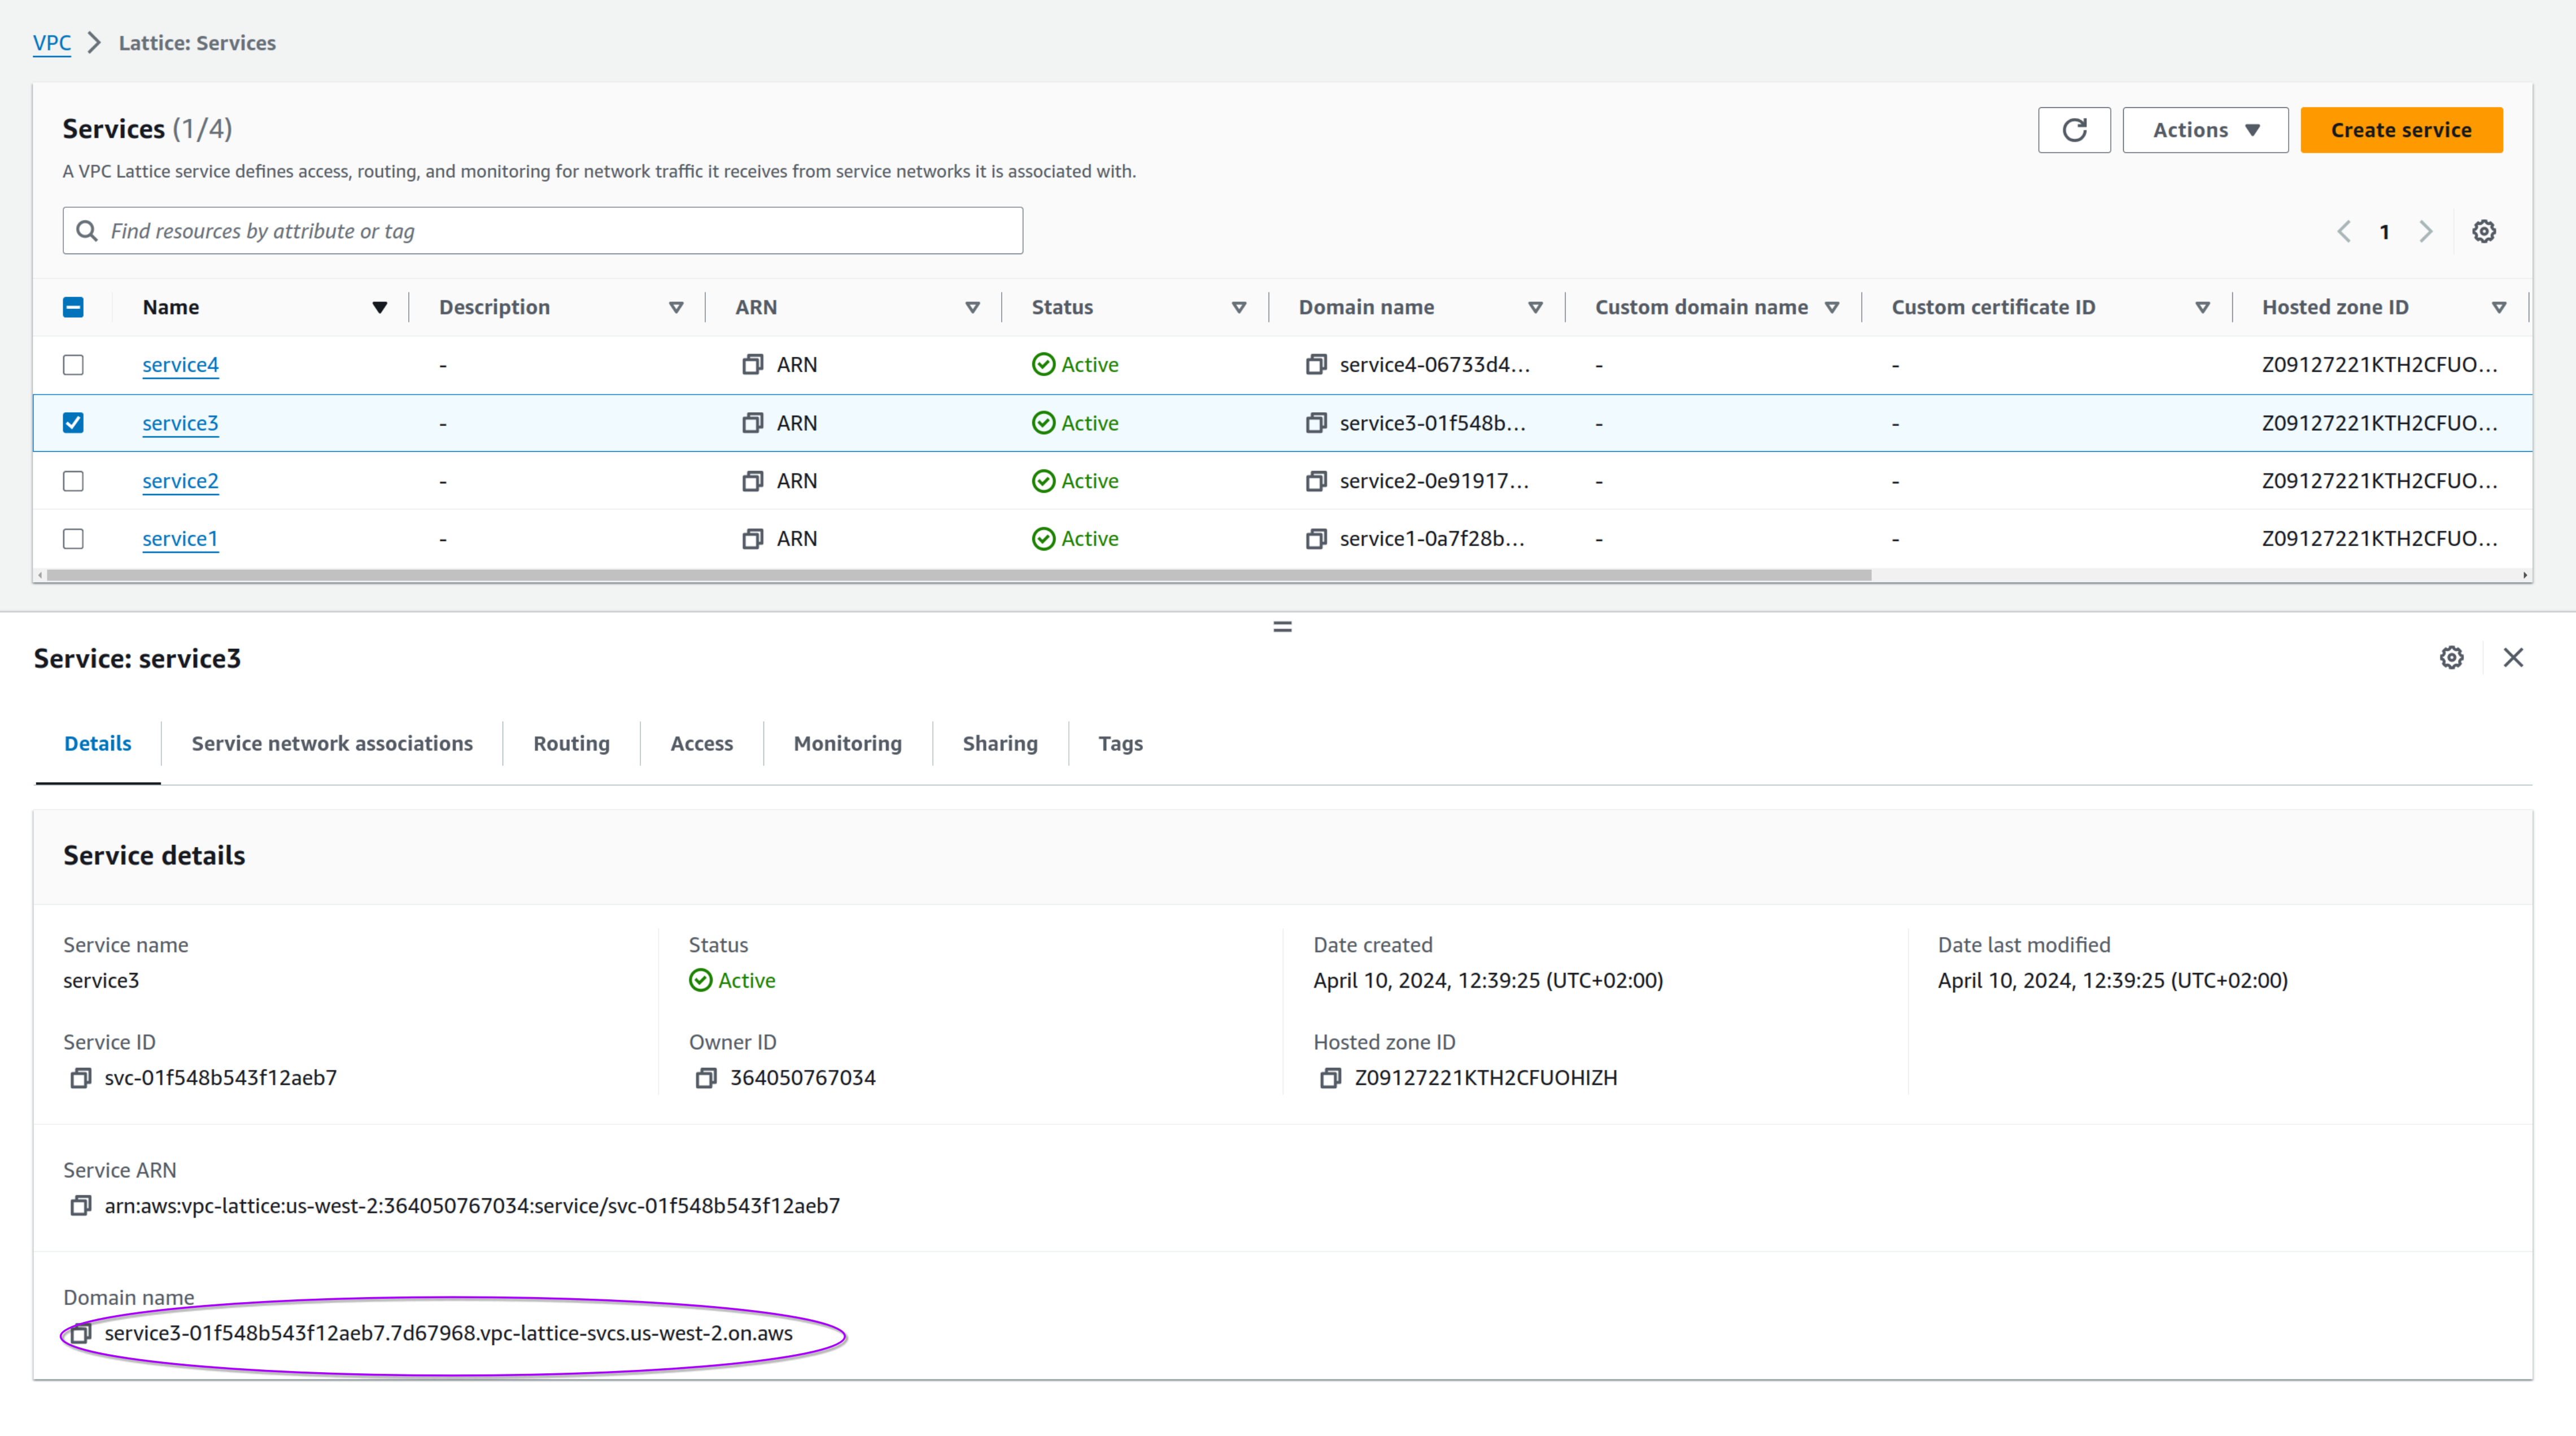The height and width of the screenshot is (1436, 2576).
Task: Switch to the Routing tab
Action: point(571,743)
